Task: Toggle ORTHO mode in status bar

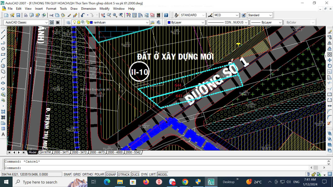Action: (87, 175)
